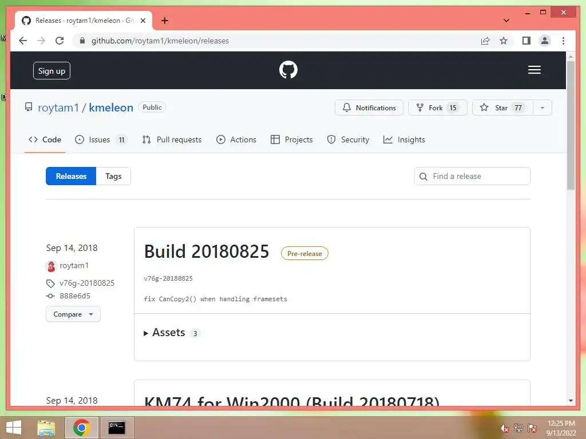Open the kmeleon repository link
This screenshot has width=586, height=439.
111,107
